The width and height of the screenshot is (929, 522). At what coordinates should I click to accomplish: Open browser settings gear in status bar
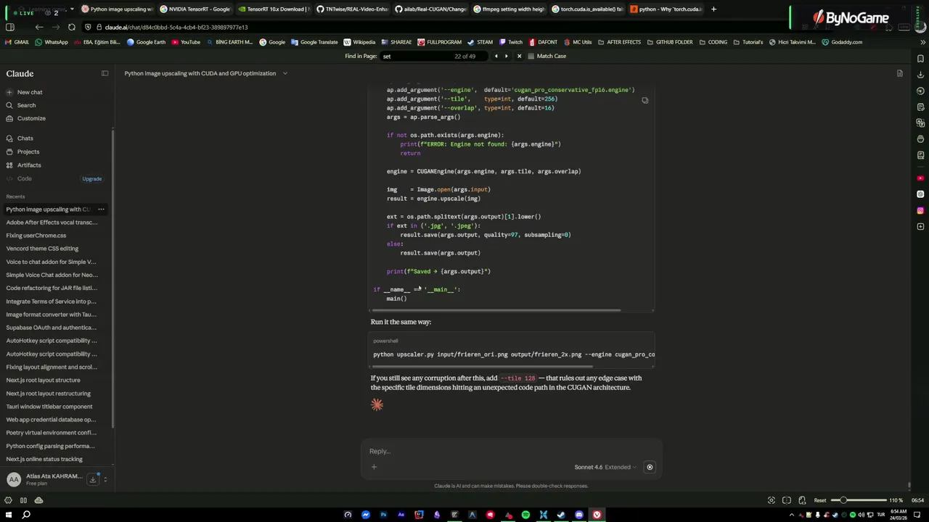(8, 500)
